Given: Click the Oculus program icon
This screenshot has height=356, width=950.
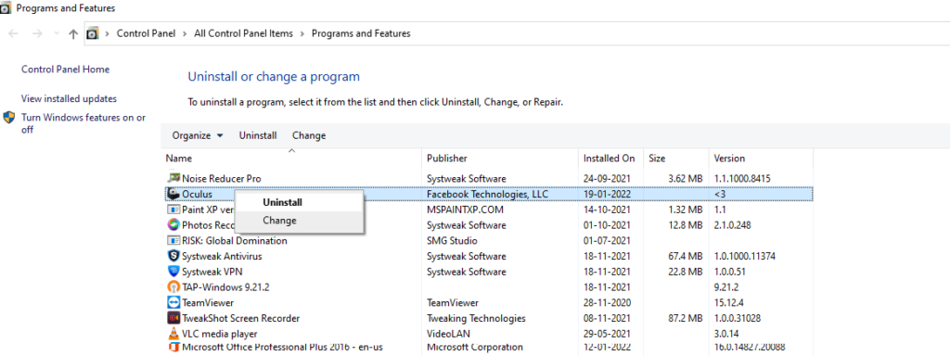Looking at the screenshot, I should coord(173,194).
